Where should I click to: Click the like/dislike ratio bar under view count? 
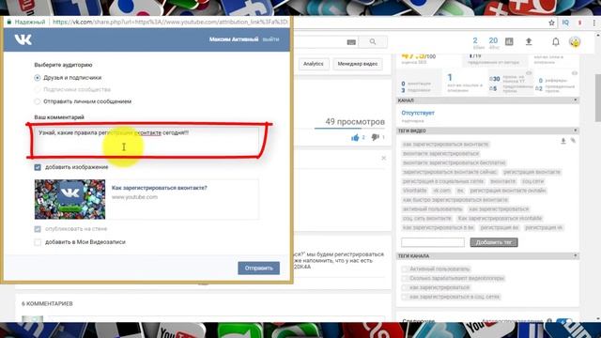coord(349,129)
